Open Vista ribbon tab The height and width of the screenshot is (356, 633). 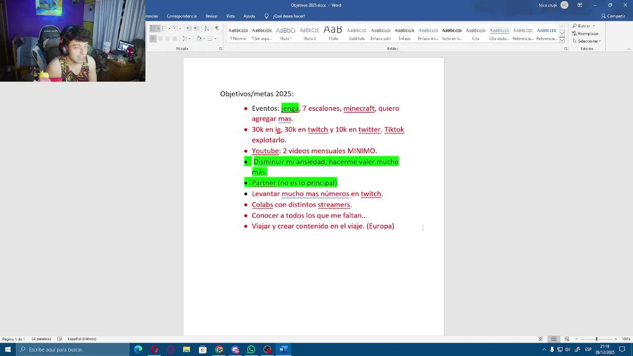click(x=230, y=16)
